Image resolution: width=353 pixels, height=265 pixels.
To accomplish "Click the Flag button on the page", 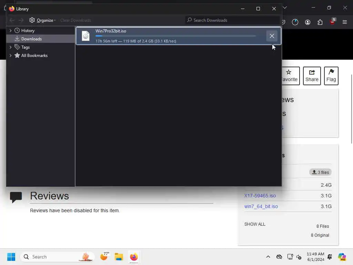I will (x=331, y=76).
